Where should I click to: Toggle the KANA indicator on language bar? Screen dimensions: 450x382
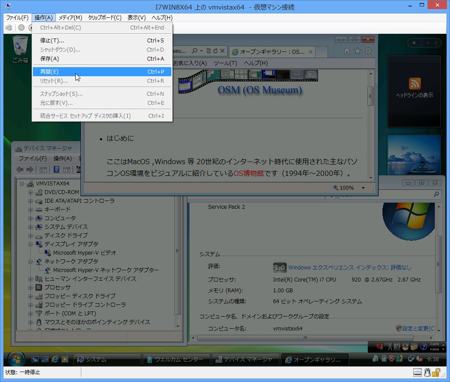(x=434, y=349)
